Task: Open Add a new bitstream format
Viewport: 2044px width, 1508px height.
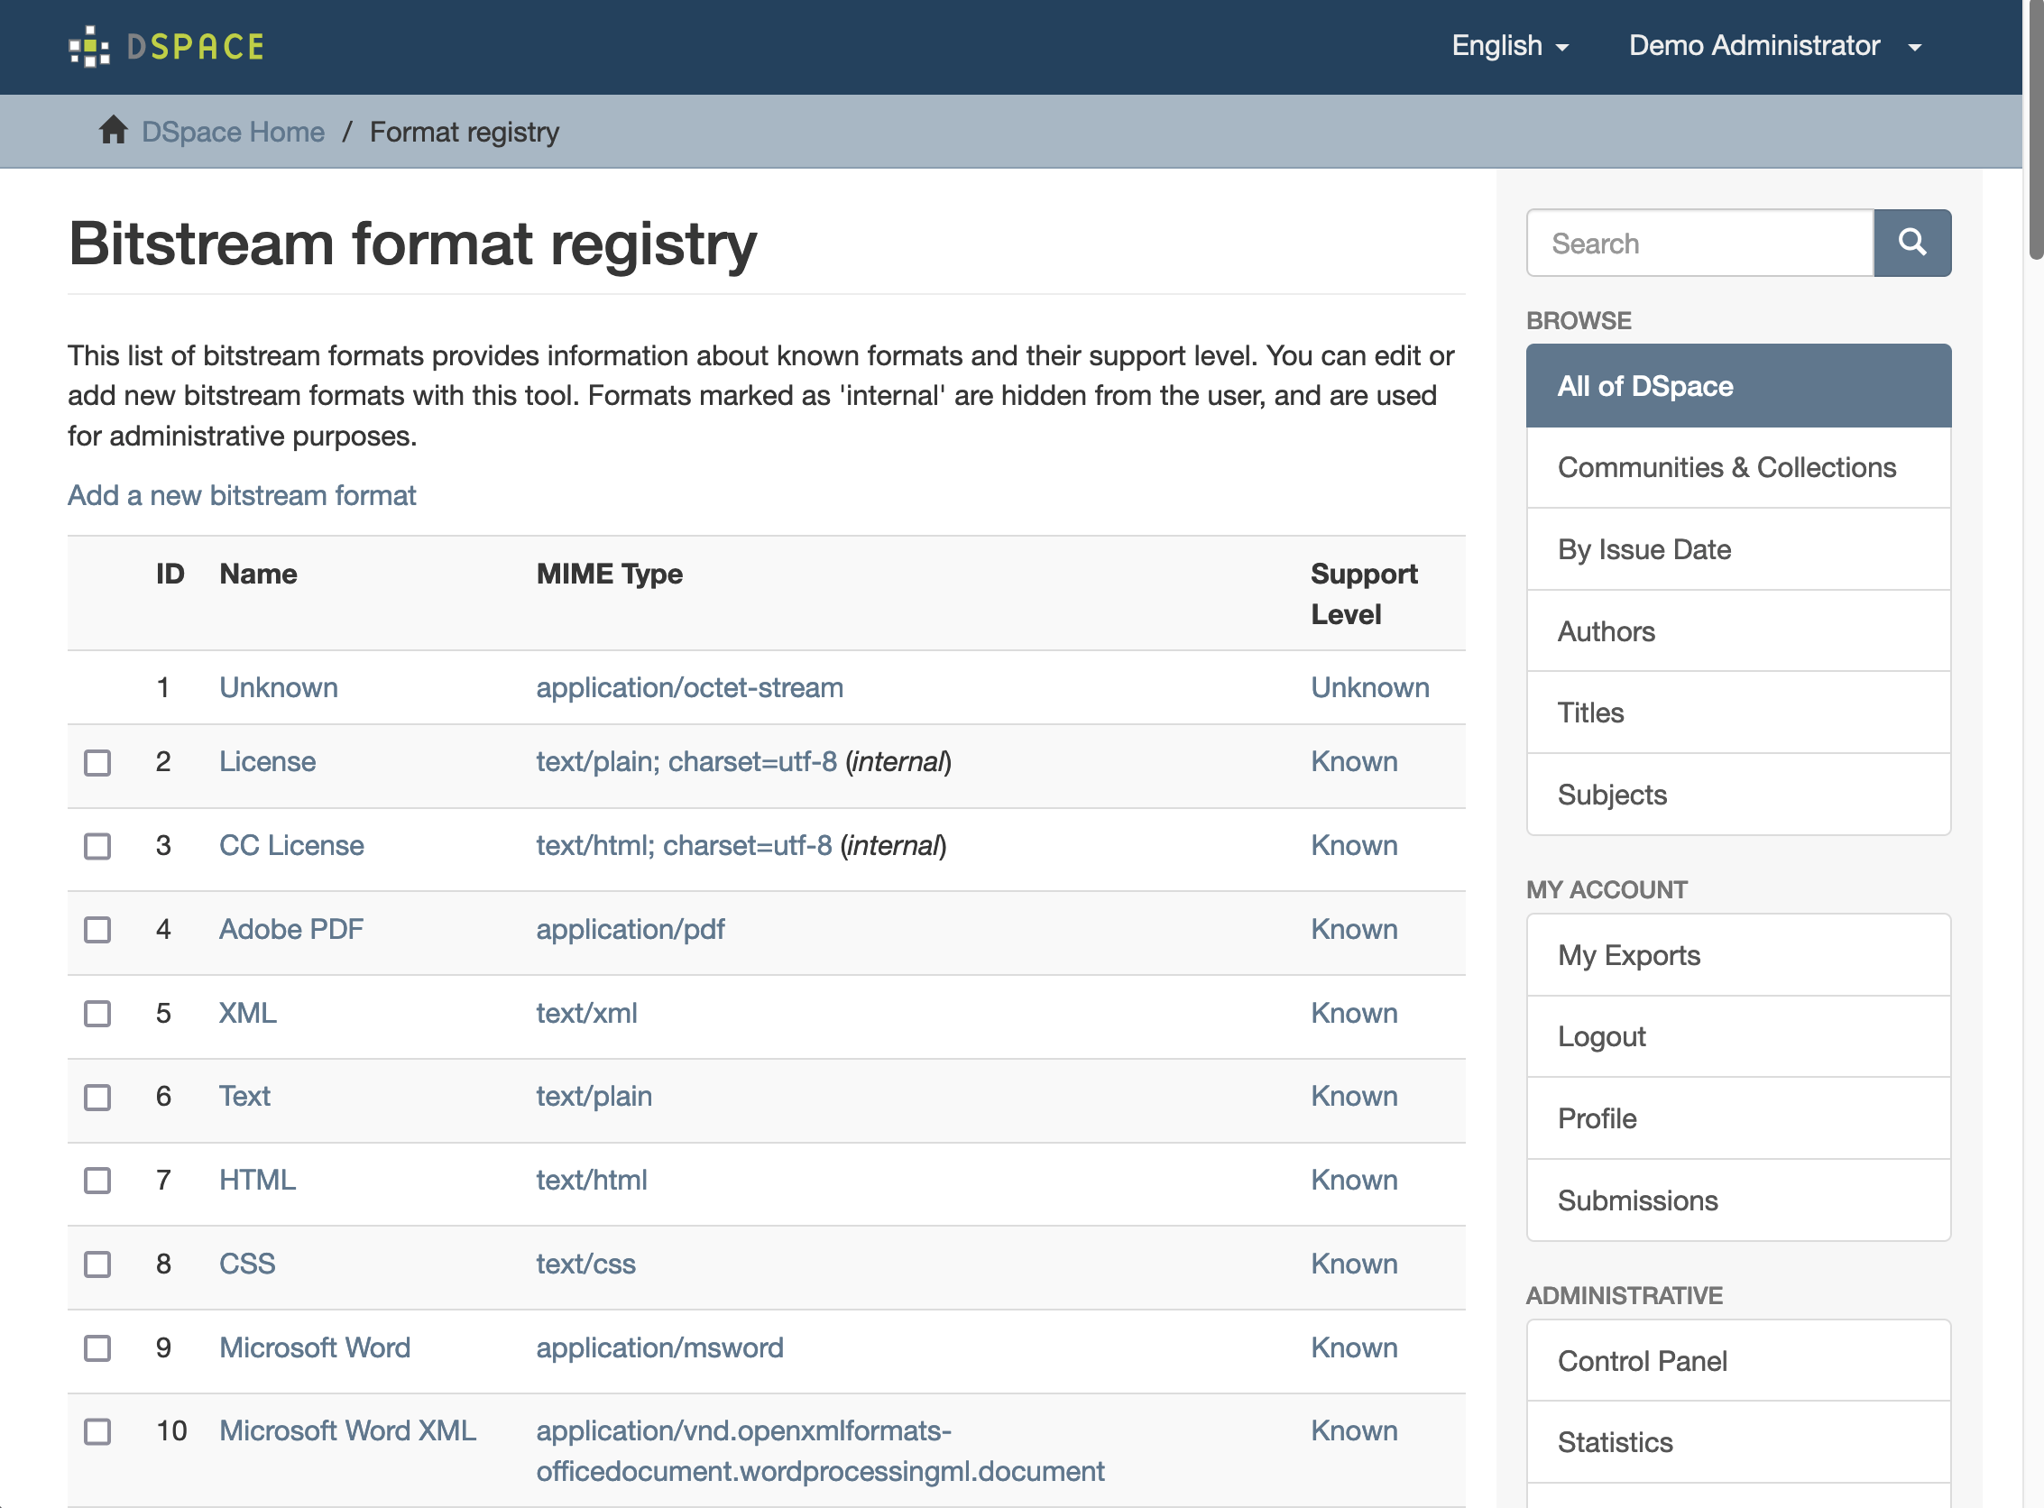Action: [241, 495]
